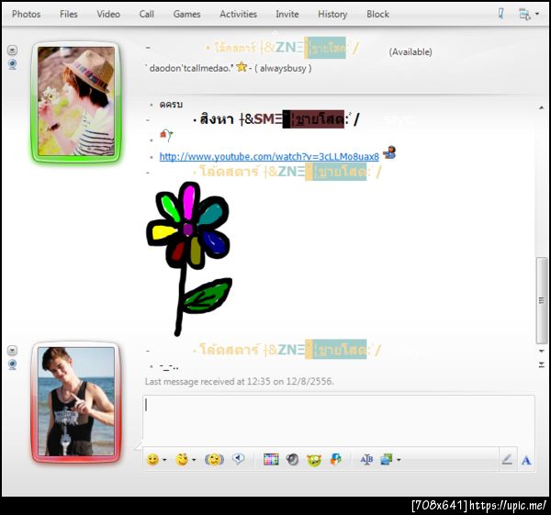Open the winks picker icon
Screen dimensions: 551x515
click(x=182, y=460)
